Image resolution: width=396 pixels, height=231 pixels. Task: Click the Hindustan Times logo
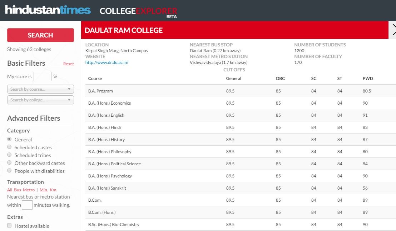pyautogui.click(x=48, y=10)
